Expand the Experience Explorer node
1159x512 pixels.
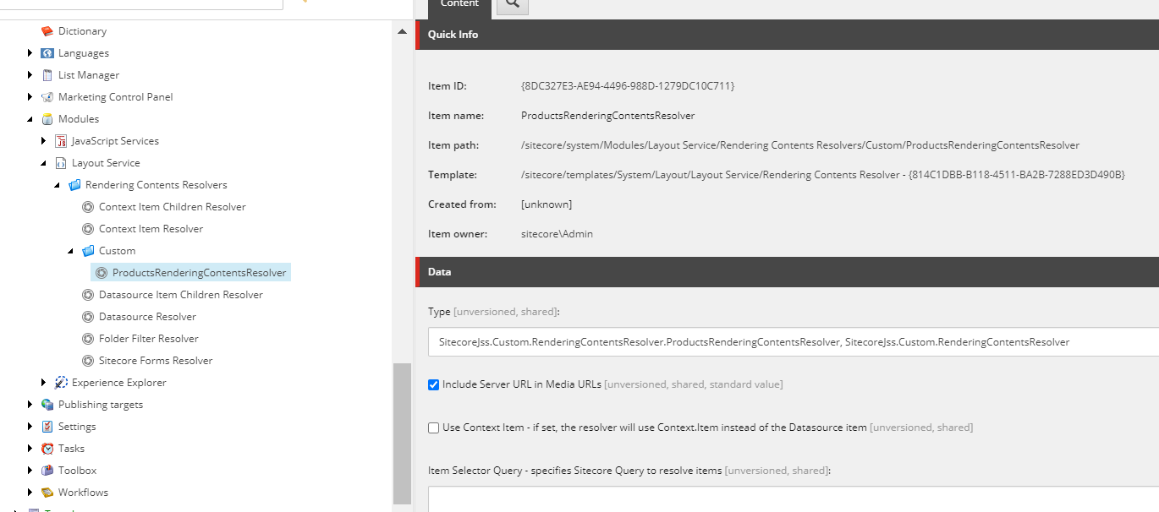(x=44, y=382)
